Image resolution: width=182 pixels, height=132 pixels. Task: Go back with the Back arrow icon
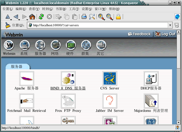[16, 17]
